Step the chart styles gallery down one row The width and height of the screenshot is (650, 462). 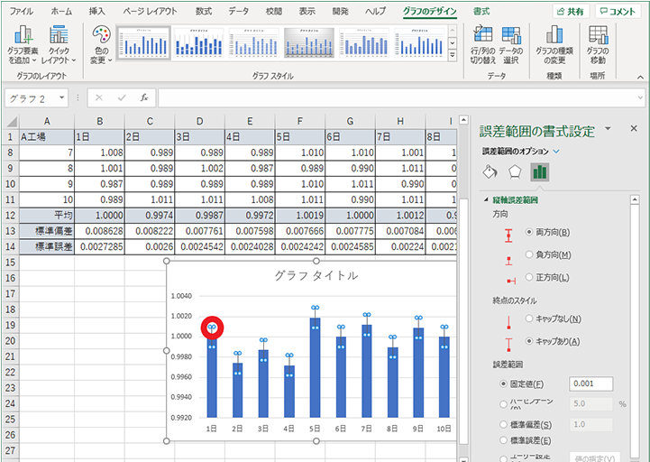tap(453, 42)
